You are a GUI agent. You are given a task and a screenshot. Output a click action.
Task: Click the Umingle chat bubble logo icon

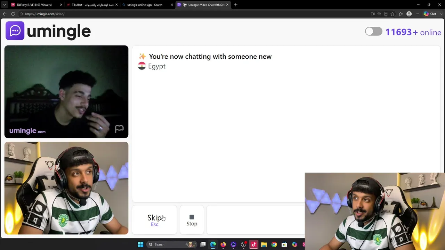tap(15, 31)
